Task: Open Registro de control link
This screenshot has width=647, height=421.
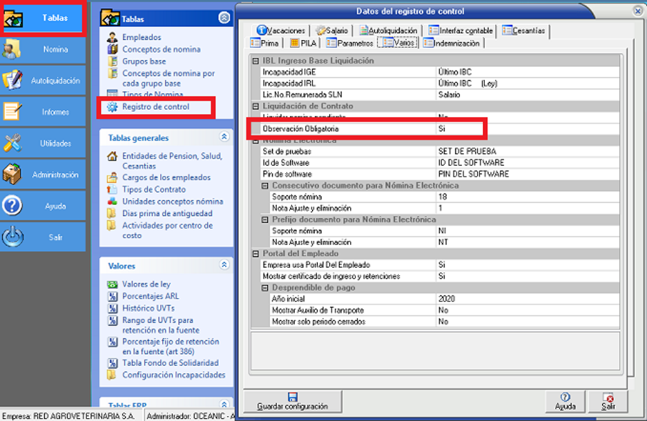Action: tap(156, 107)
